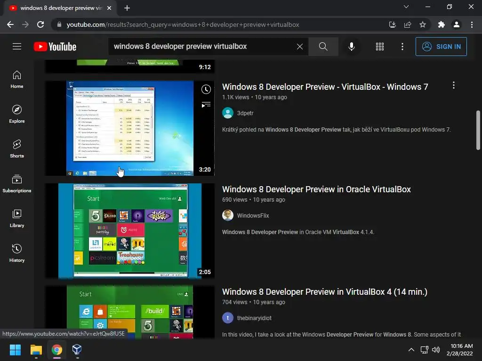Open Shorts in the sidebar
The width and height of the screenshot is (482, 361).
point(17,149)
